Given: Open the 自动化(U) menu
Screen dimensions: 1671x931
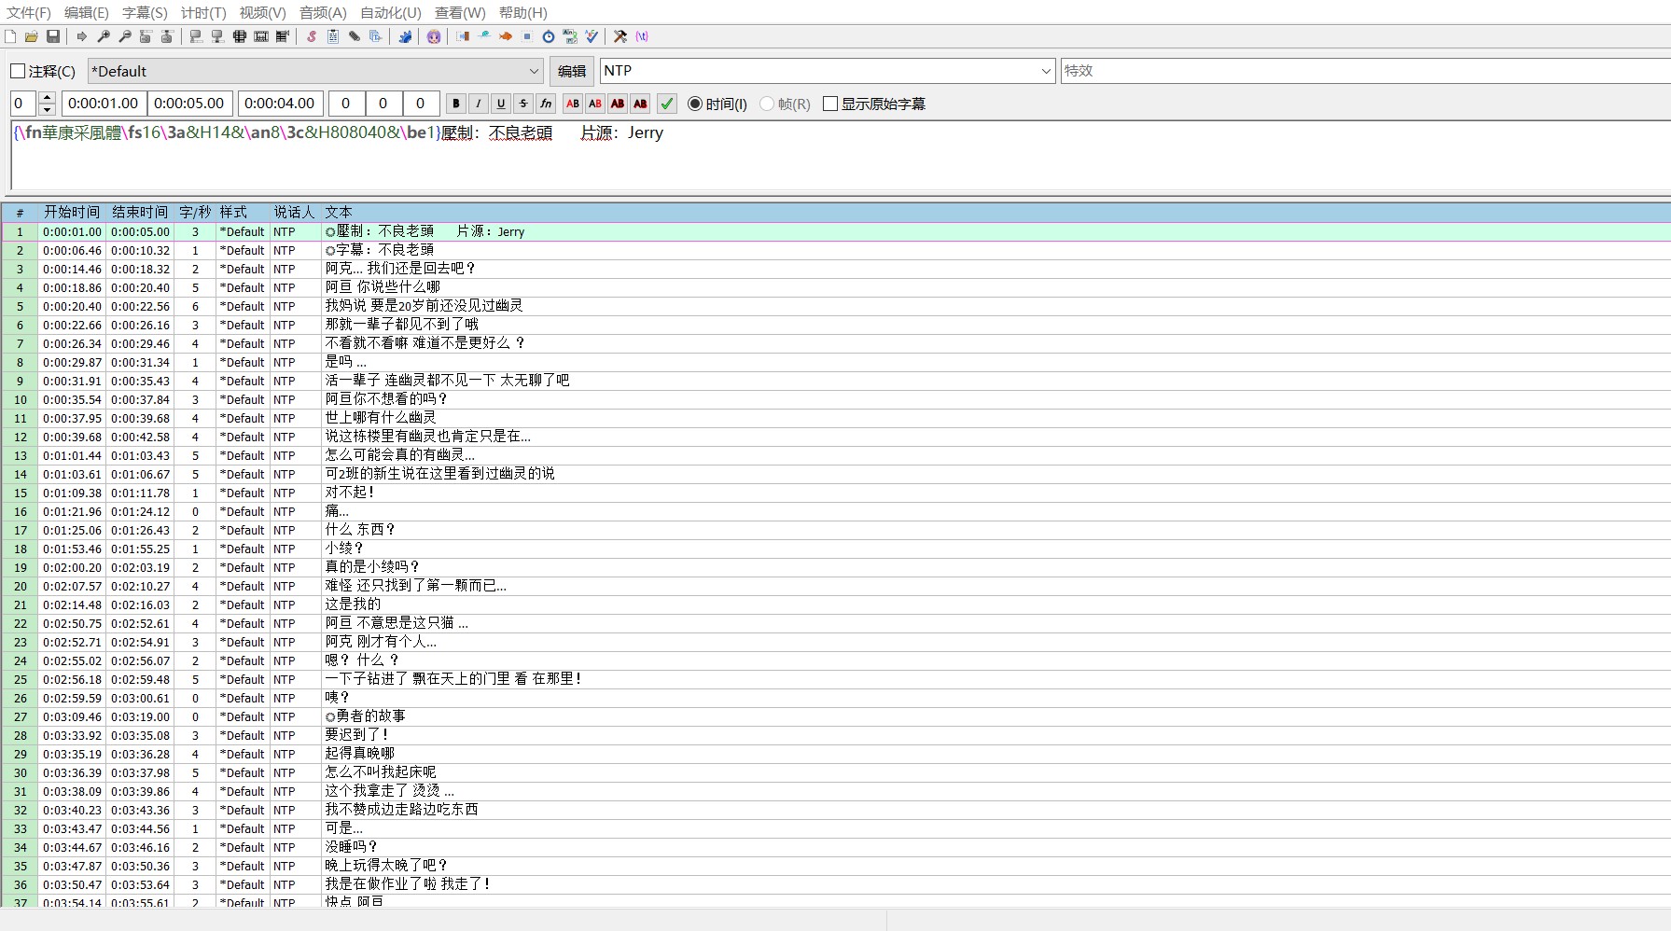Looking at the screenshot, I should [390, 12].
